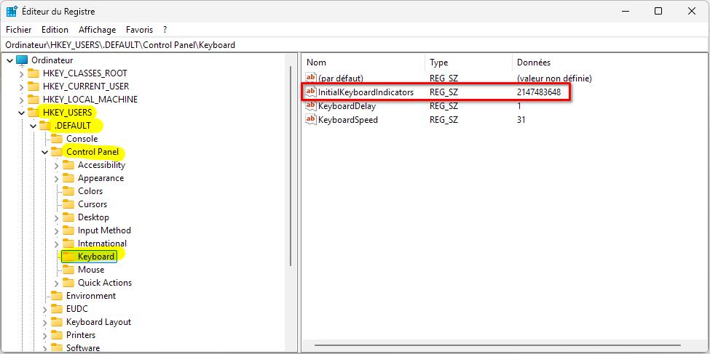Click the Accessibility folder icon
Screen dimensions: 710x354
tap(68, 165)
